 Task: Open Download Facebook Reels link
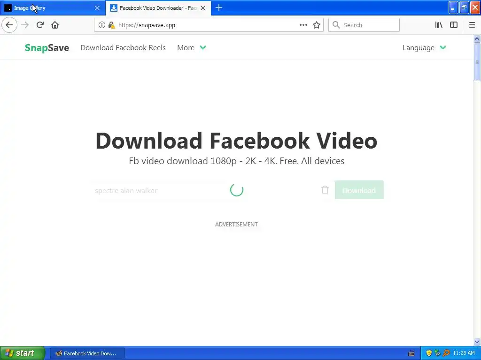(x=123, y=48)
